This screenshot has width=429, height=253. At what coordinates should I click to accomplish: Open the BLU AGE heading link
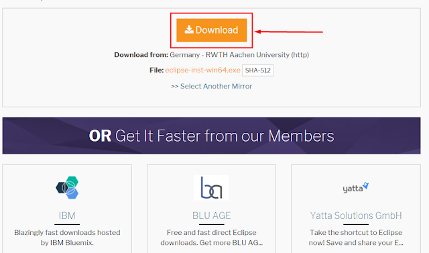pyautogui.click(x=212, y=215)
